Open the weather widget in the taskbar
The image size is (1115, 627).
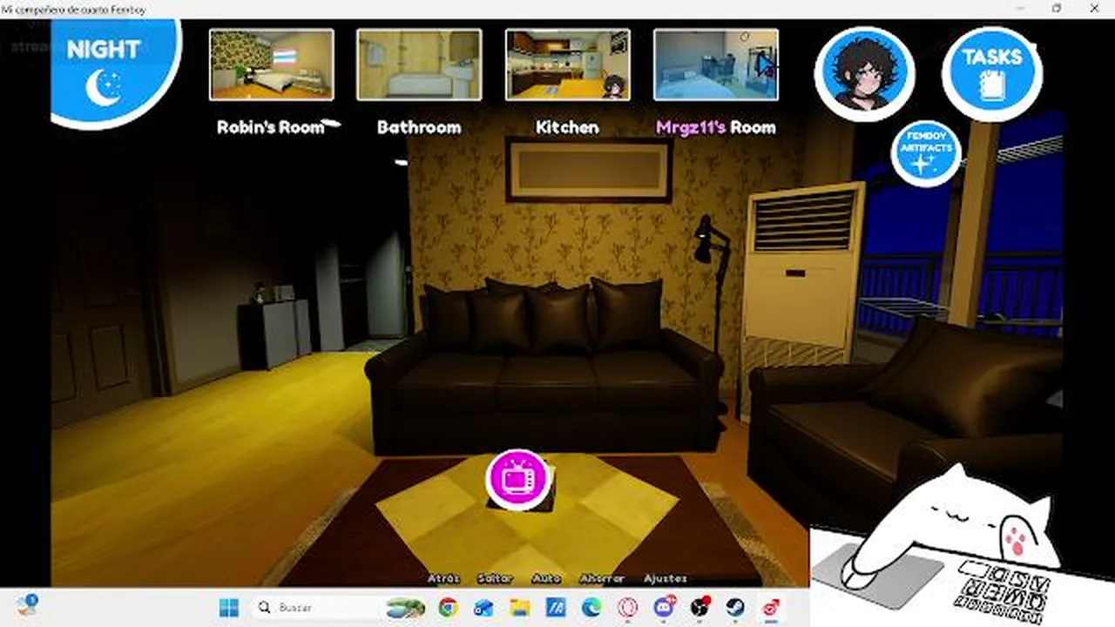click(x=26, y=606)
